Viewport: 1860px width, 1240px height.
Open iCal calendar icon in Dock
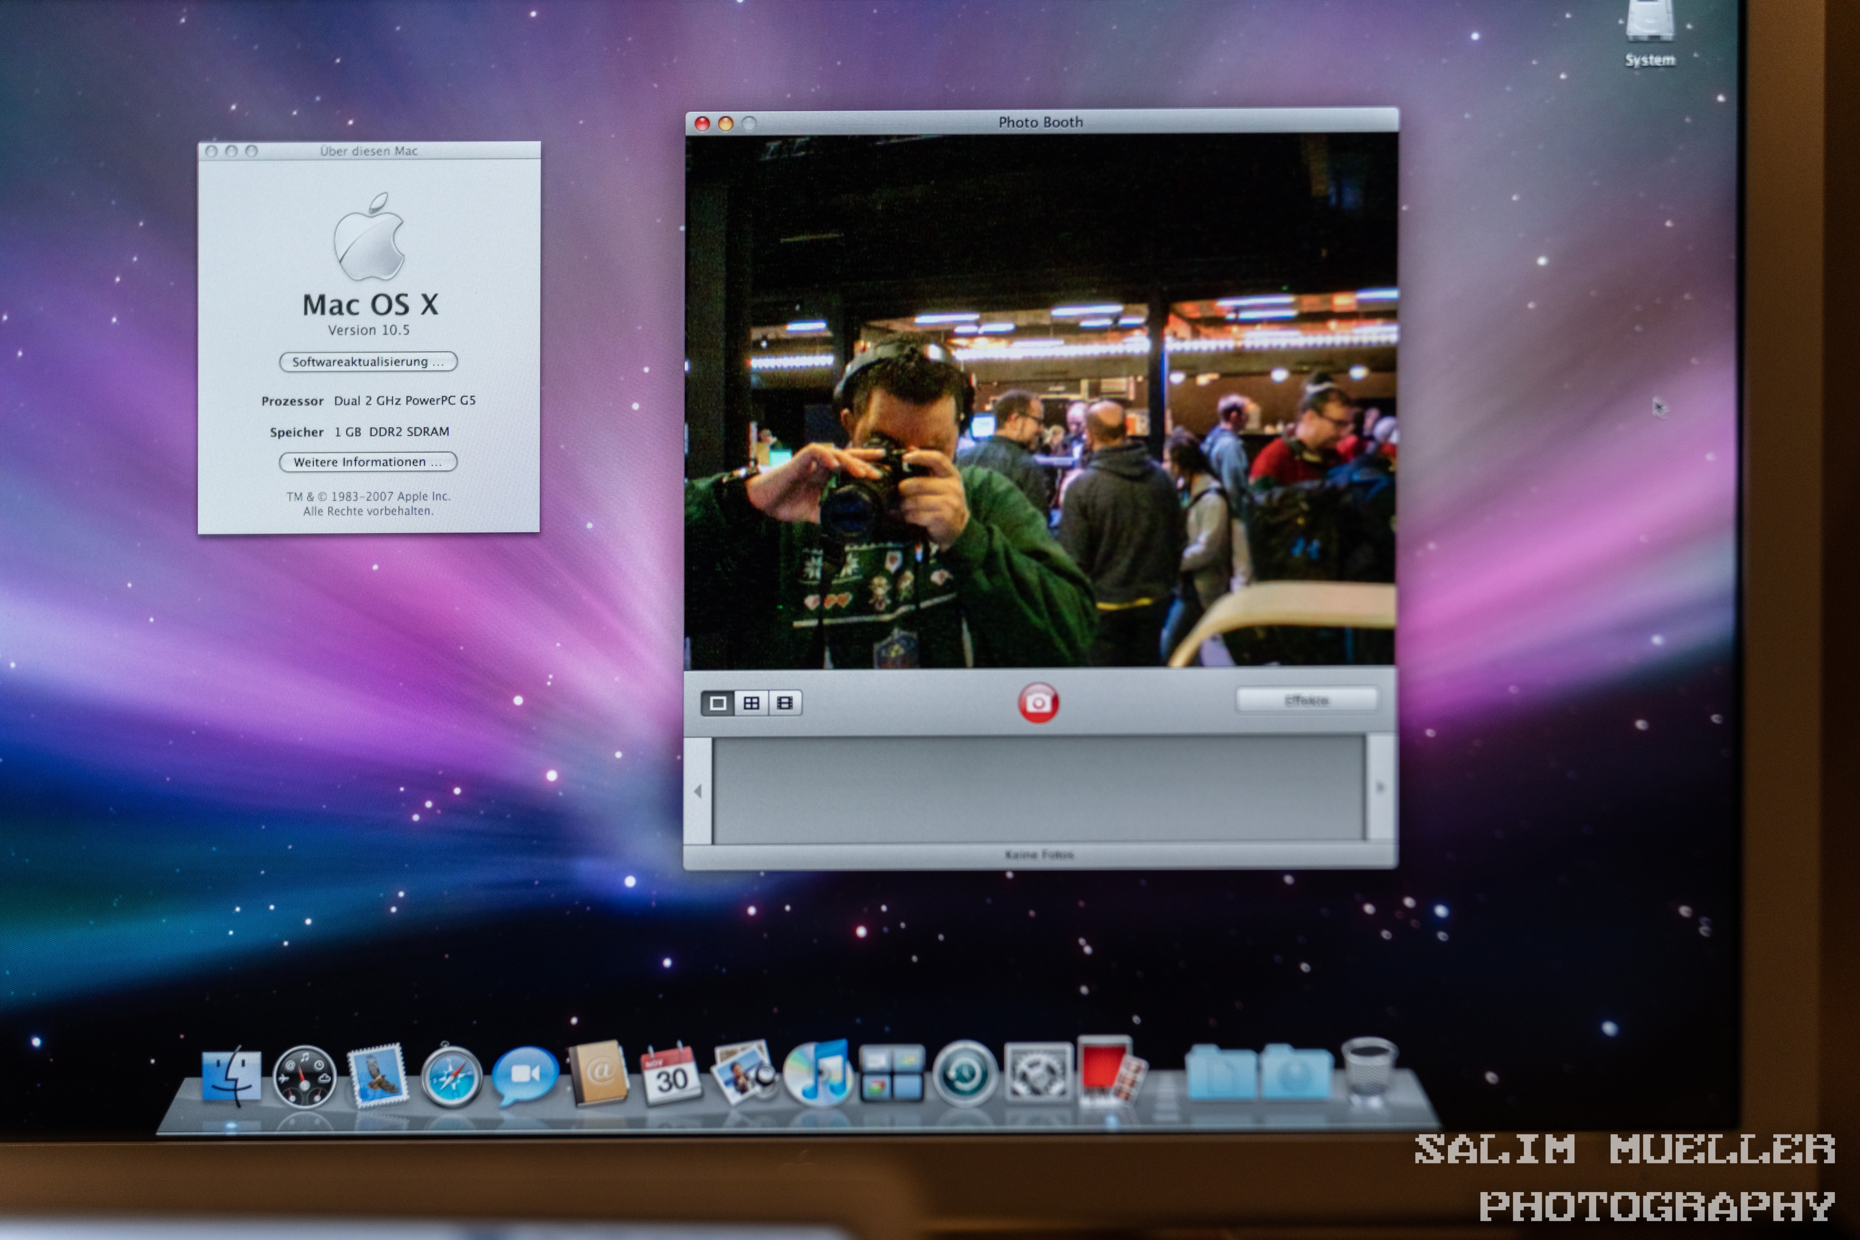click(670, 1074)
